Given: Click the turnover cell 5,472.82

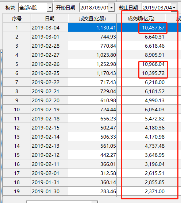Looking at the screenshot, I should tap(141, 119).
